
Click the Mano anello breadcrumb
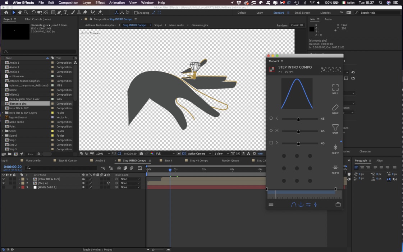coord(177,25)
